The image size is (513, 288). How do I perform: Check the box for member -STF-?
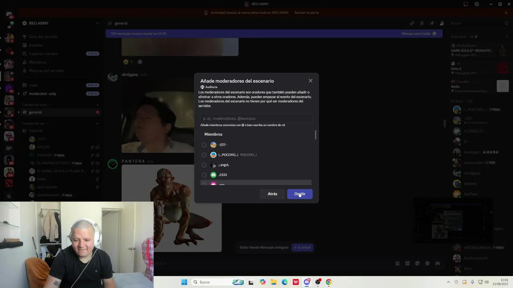tap(204, 145)
